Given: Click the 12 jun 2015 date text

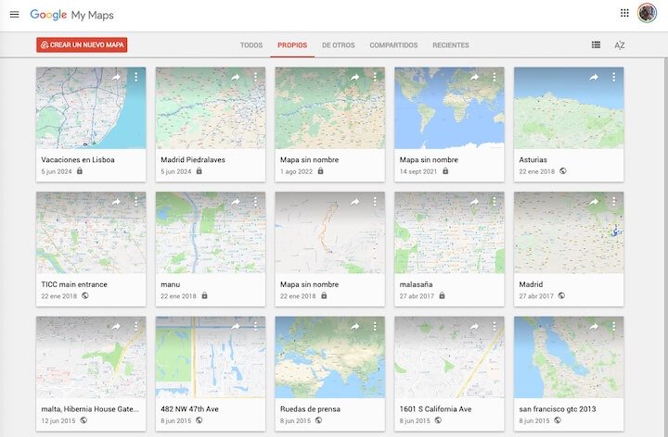Looking at the screenshot, I should pos(58,420).
